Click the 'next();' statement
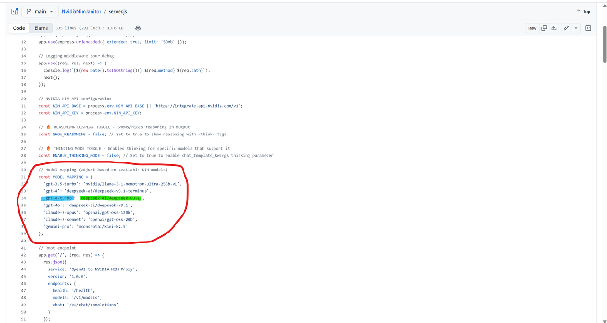 pyautogui.click(x=51, y=77)
